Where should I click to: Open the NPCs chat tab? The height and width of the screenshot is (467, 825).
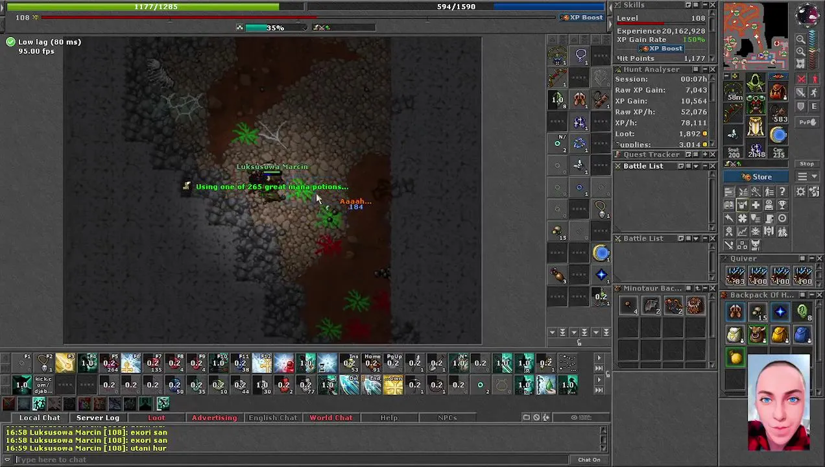(447, 418)
